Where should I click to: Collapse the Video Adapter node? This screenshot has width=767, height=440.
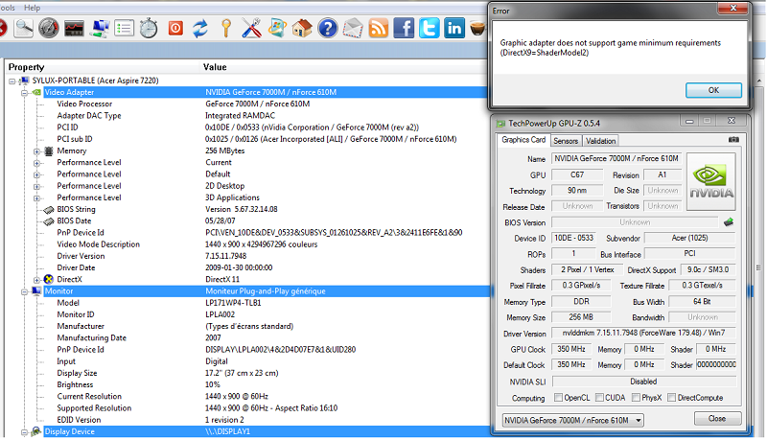point(23,93)
